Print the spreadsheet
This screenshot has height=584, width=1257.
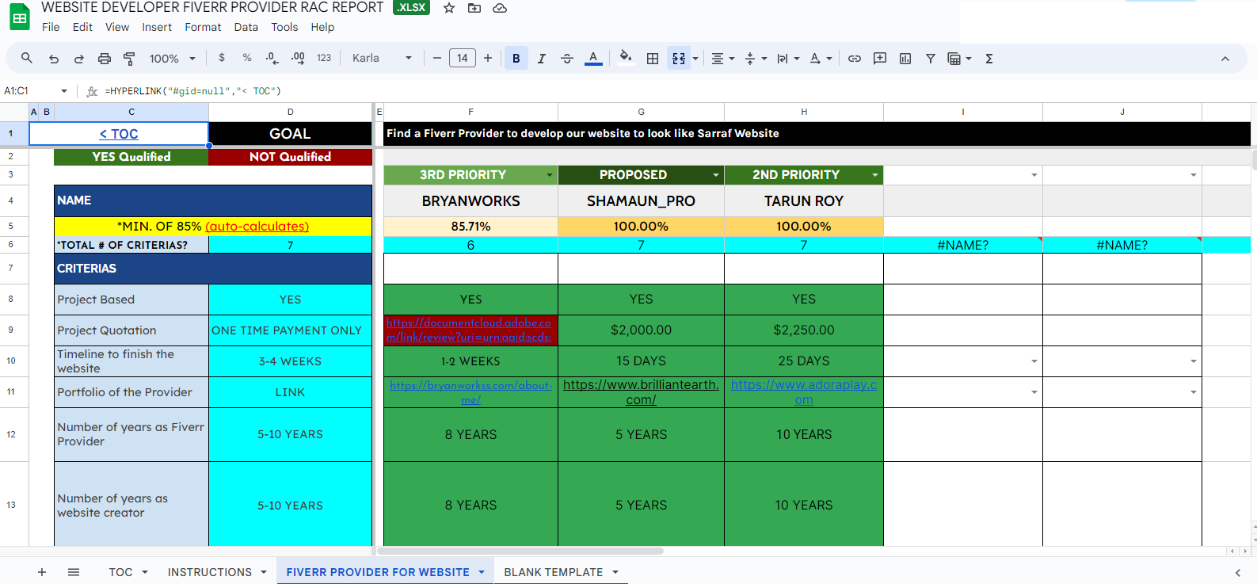105,59
